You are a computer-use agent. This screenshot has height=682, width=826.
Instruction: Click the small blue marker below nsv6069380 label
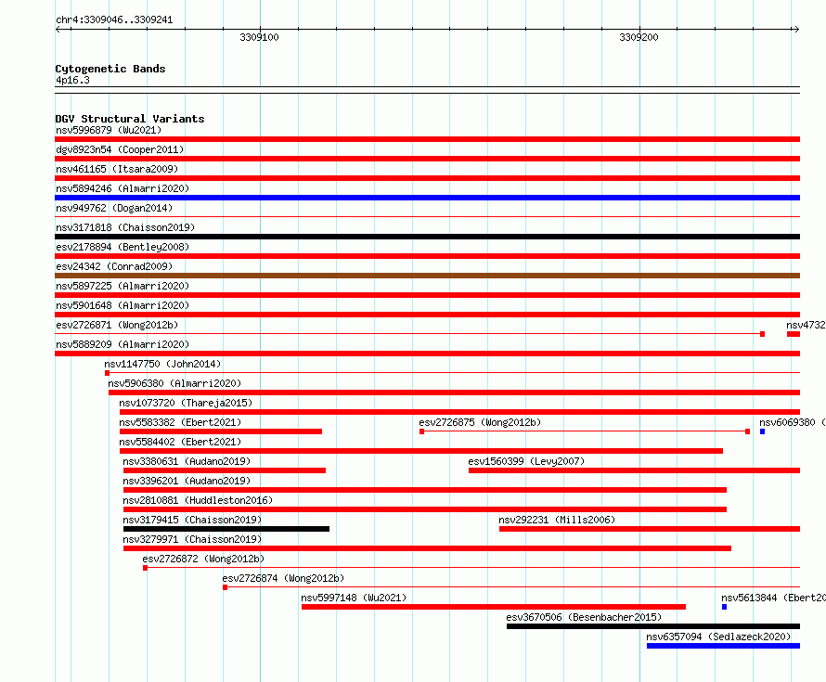coord(762,431)
